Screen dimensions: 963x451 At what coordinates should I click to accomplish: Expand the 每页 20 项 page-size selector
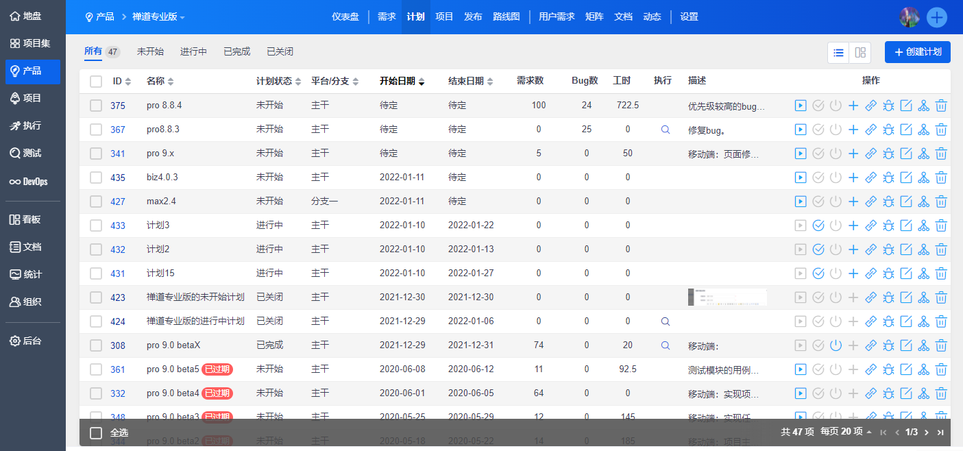pos(846,432)
